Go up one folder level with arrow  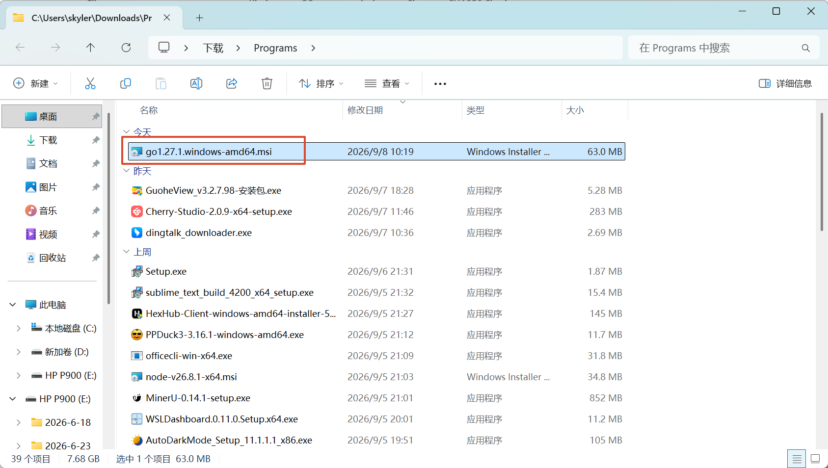[x=90, y=48]
